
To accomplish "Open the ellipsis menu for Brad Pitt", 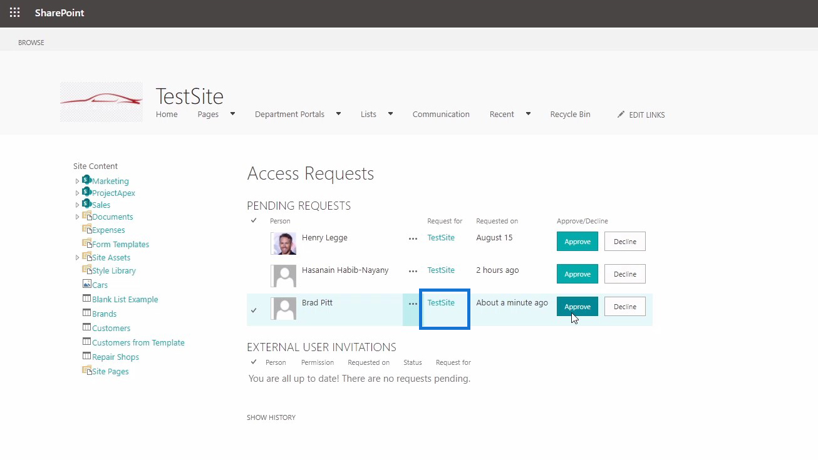I will pos(413,304).
